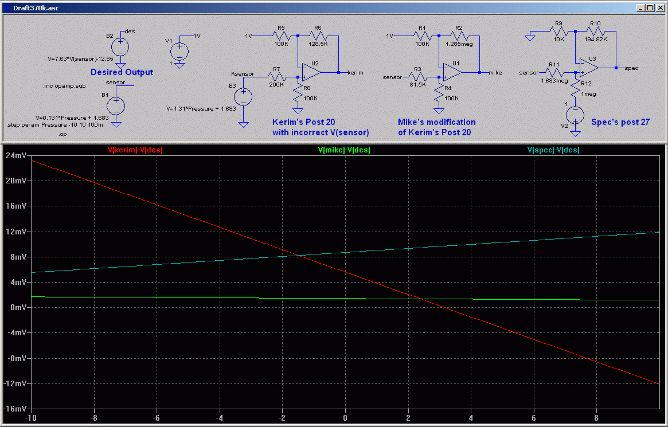Click resistor R11 symbol
Image resolution: width=668 pixels, height=427 pixels.
(x=554, y=73)
